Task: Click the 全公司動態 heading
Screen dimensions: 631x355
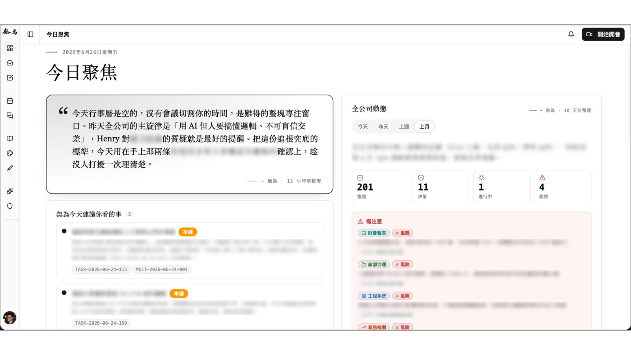Action: tap(369, 109)
